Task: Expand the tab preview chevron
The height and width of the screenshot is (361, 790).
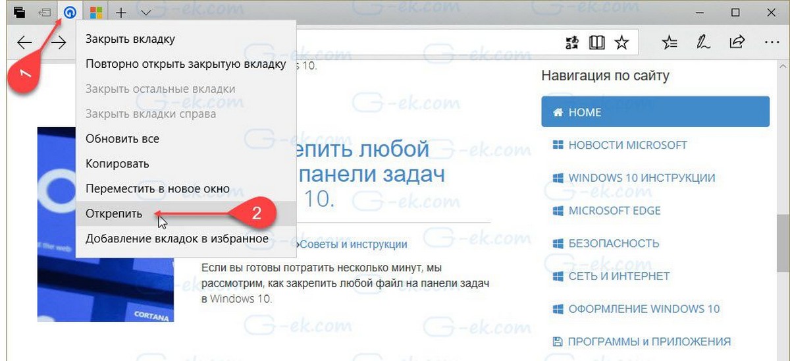Action: coord(146,12)
